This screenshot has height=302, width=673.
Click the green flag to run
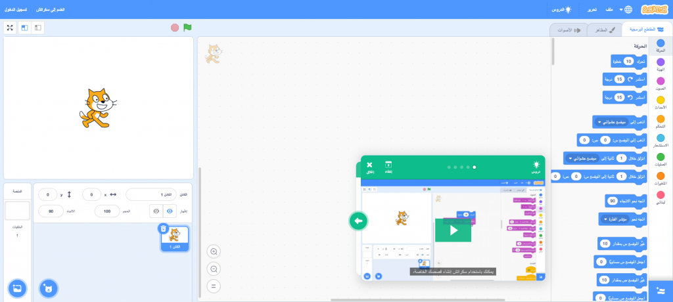point(187,28)
